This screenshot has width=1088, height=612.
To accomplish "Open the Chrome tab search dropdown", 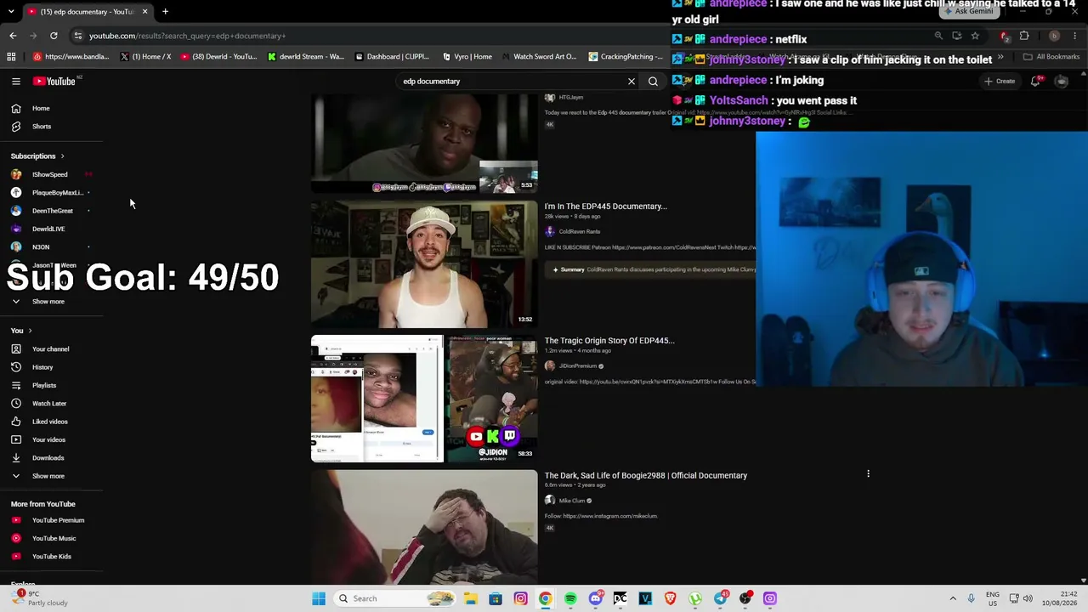I will pos(11,12).
